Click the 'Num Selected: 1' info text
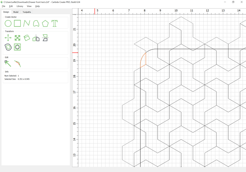The image size is (246, 172). (x=12, y=76)
